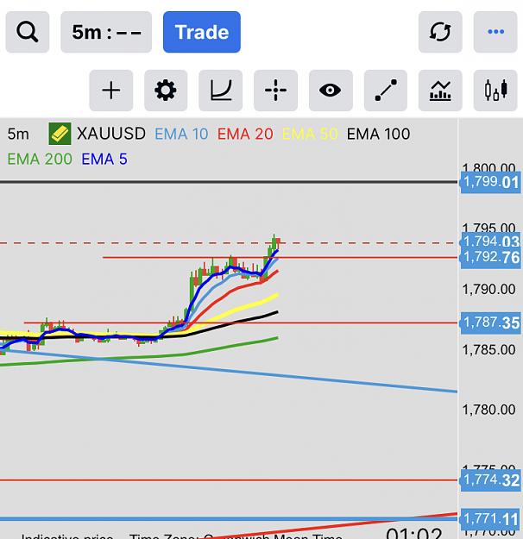Select the 1,774.32 price level tag
523x539 pixels.
(x=491, y=479)
